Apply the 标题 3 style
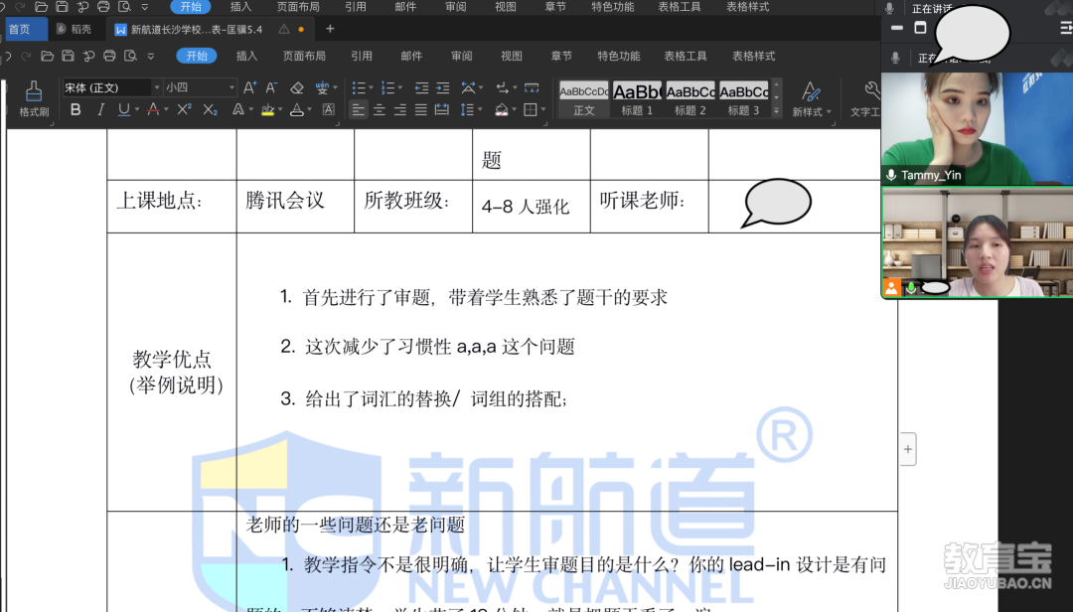Viewport: 1073px width, 612px height. (743, 99)
